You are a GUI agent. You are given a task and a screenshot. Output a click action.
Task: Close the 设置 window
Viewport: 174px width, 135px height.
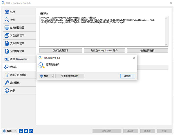click(171, 3)
